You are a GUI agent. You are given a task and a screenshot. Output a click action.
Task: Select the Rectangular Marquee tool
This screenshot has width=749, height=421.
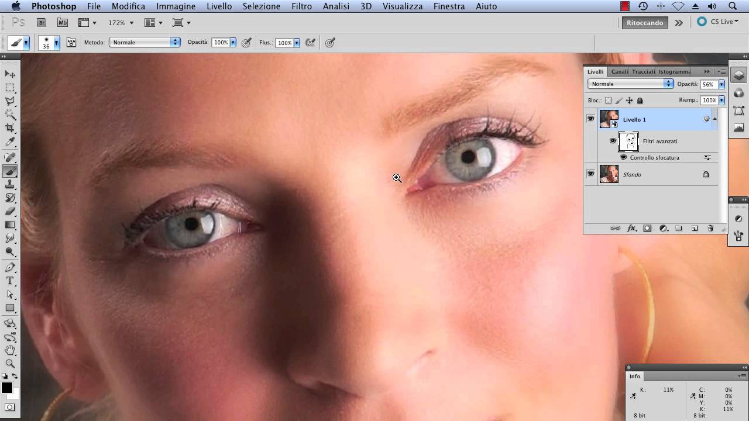tap(10, 88)
